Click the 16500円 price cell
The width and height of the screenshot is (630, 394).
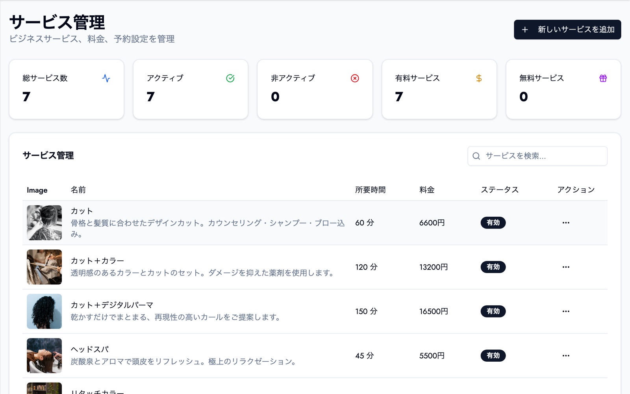tap(434, 311)
